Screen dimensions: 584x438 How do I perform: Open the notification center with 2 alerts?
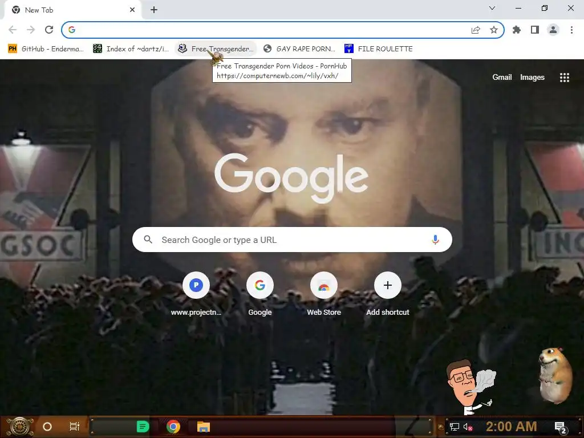(x=561, y=427)
